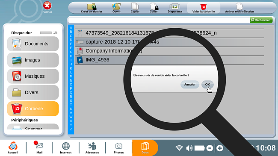Jump to letter F in index
Viewport: 278px width, 156px height.
tap(71, 48)
